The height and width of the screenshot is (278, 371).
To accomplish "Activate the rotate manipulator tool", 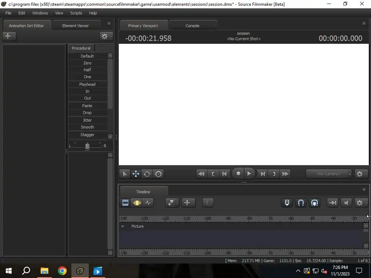I will click(147, 174).
